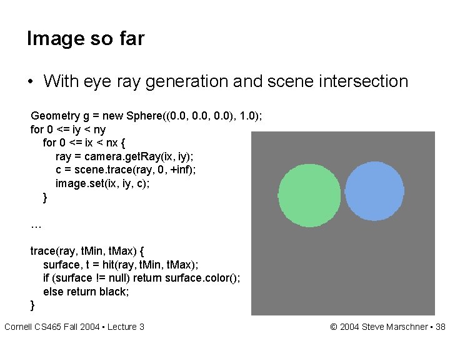Click the footer "© 2004 Steve Marschner • 38"
Screen dimensions: 450x338
(x=387, y=327)
